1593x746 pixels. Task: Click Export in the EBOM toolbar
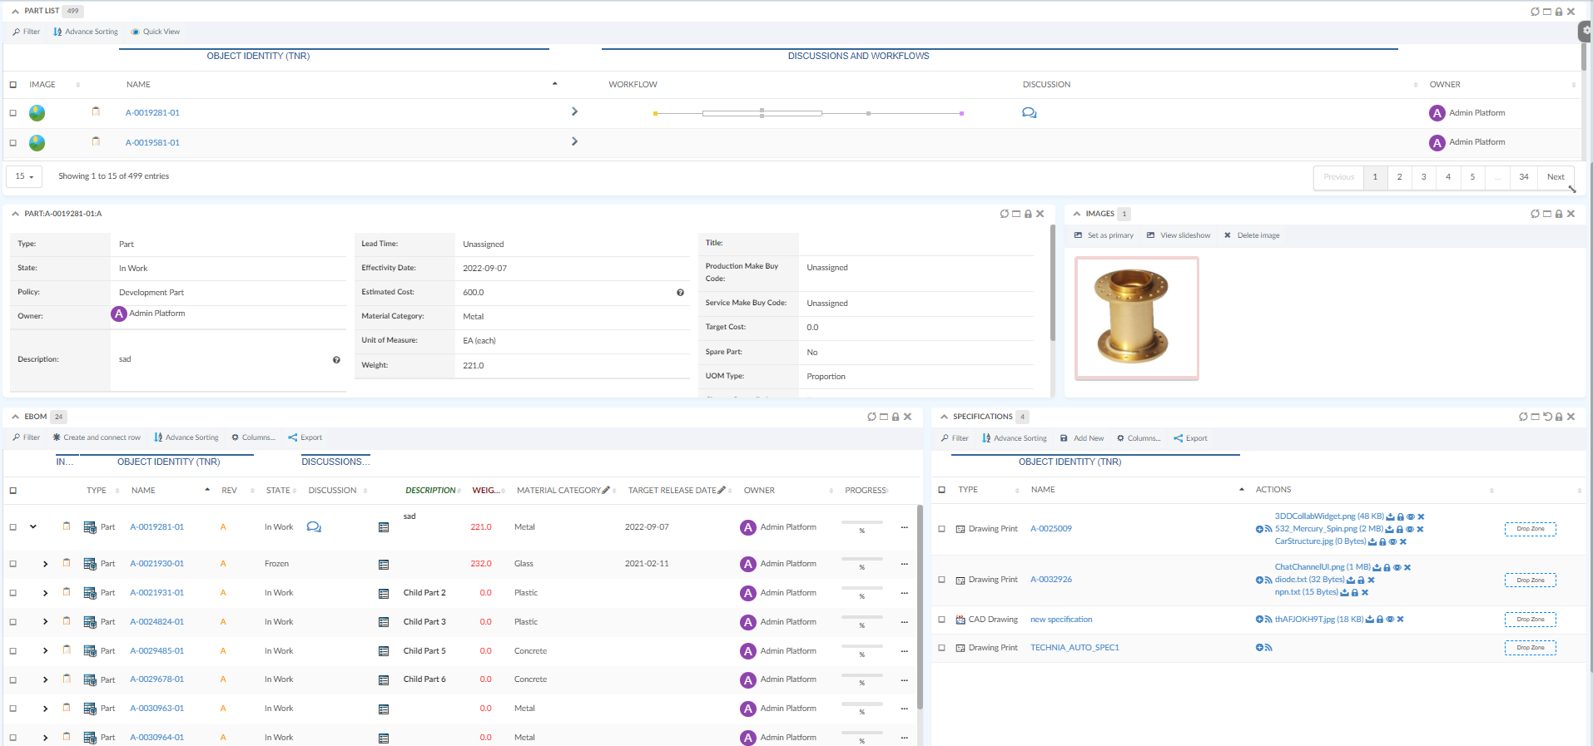305,437
